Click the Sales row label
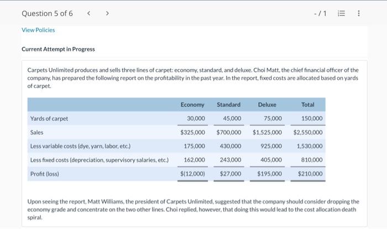This screenshot has width=387, height=229. click(x=36, y=133)
